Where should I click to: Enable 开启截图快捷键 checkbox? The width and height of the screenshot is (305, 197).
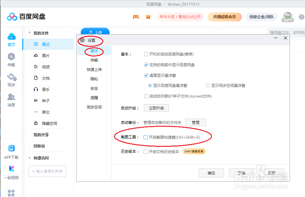(145, 137)
